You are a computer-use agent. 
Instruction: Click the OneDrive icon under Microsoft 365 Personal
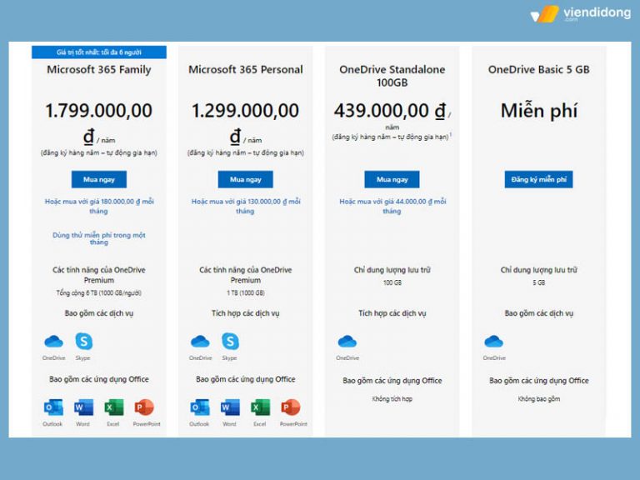[200, 341]
